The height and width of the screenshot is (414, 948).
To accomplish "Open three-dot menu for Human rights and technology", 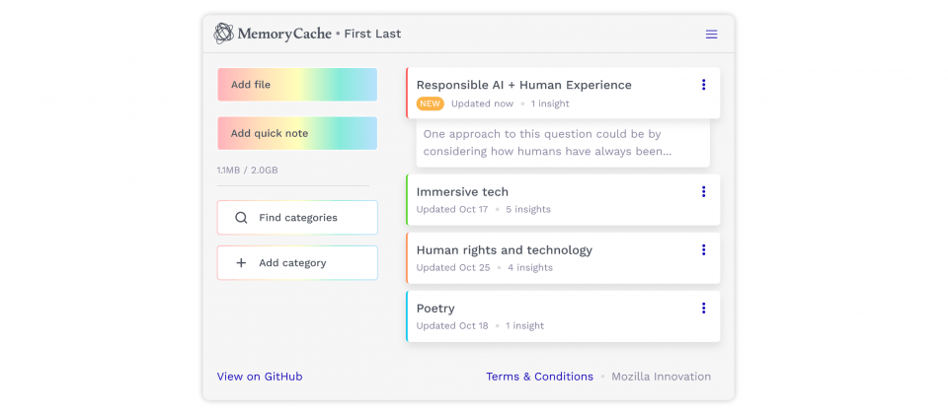I will (x=703, y=249).
